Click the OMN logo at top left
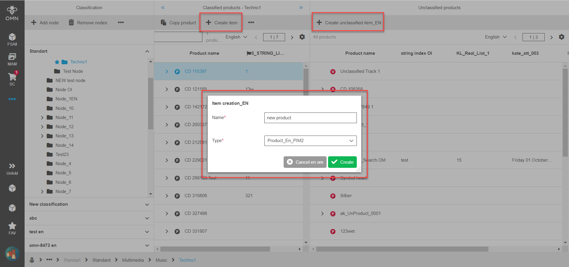The width and height of the screenshot is (569, 267). 12,12
